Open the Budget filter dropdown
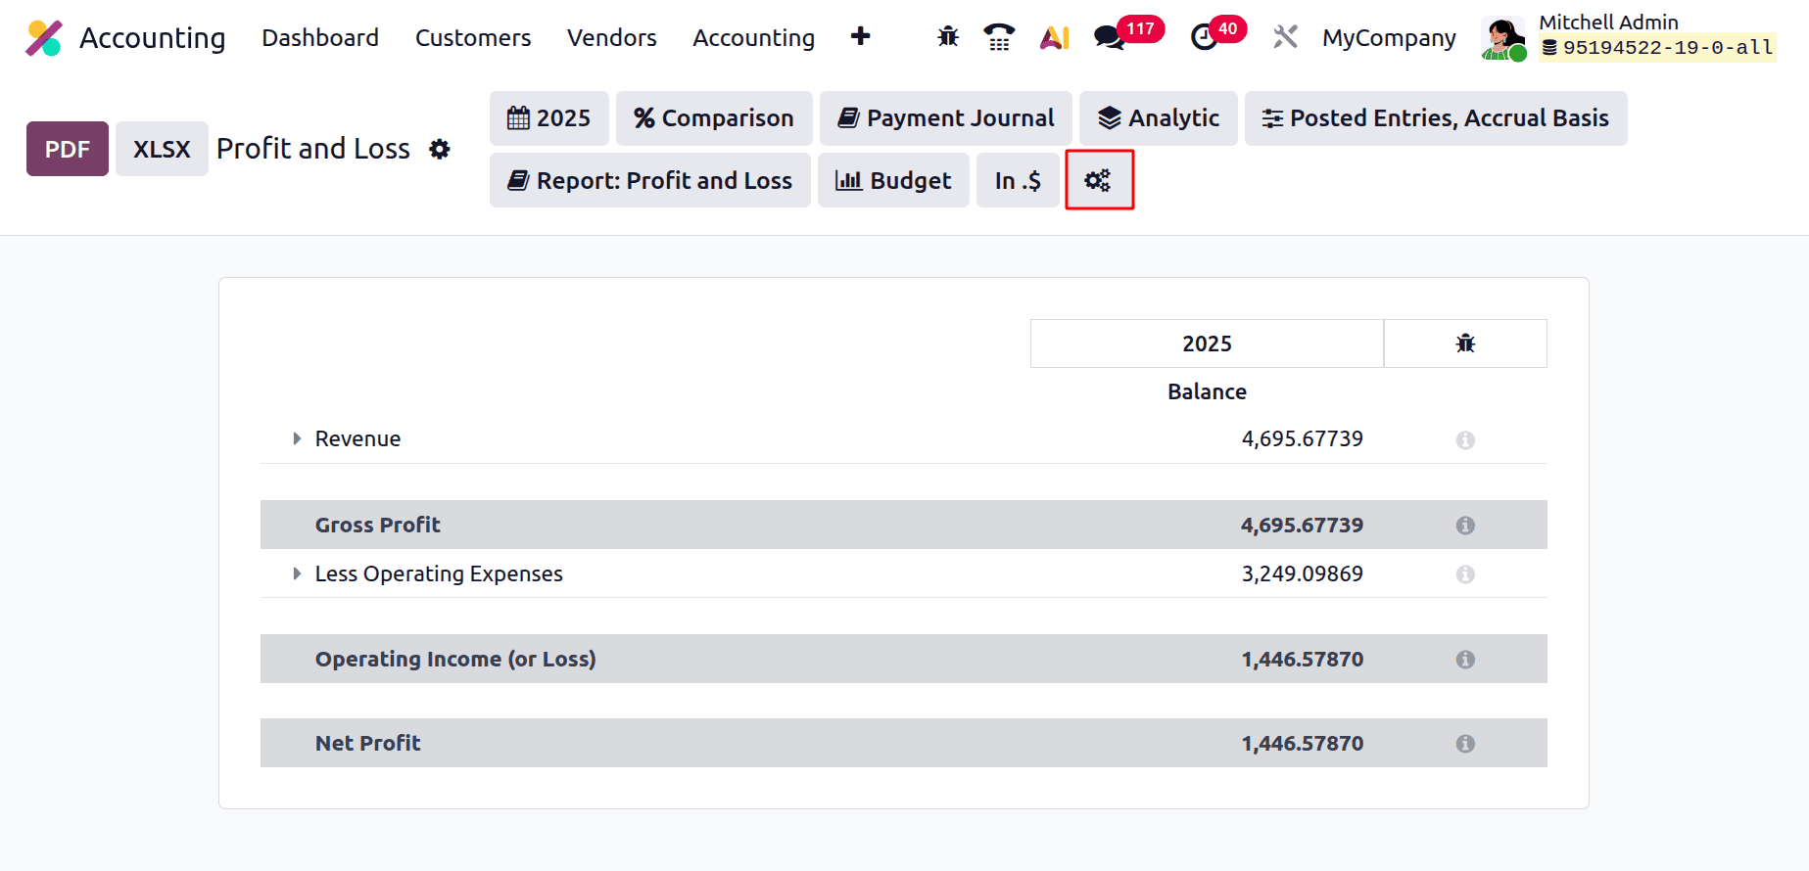Image resolution: width=1809 pixels, height=871 pixels. tap(893, 180)
